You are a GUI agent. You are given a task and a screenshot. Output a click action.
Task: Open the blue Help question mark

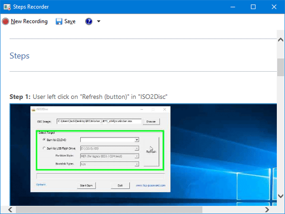tap(89, 21)
